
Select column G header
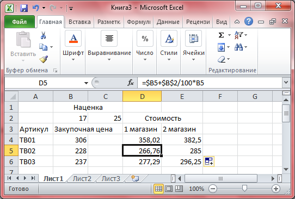point(255,96)
